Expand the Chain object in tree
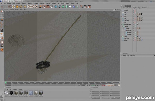 point(121,16)
